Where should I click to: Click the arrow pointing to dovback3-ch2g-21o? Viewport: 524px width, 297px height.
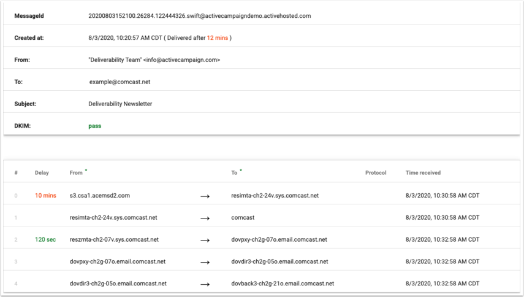[x=205, y=284]
